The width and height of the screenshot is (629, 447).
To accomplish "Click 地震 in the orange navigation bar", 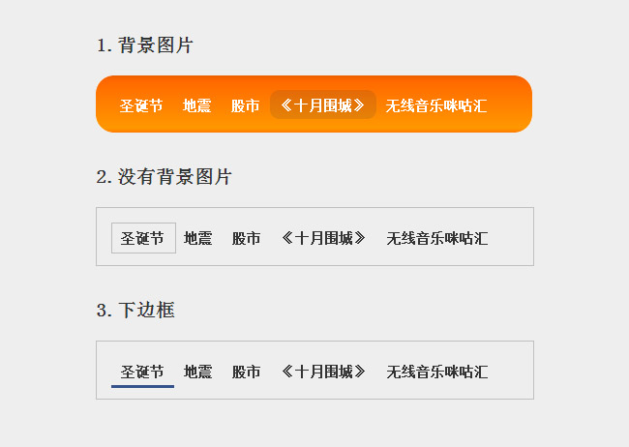I will (197, 105).
